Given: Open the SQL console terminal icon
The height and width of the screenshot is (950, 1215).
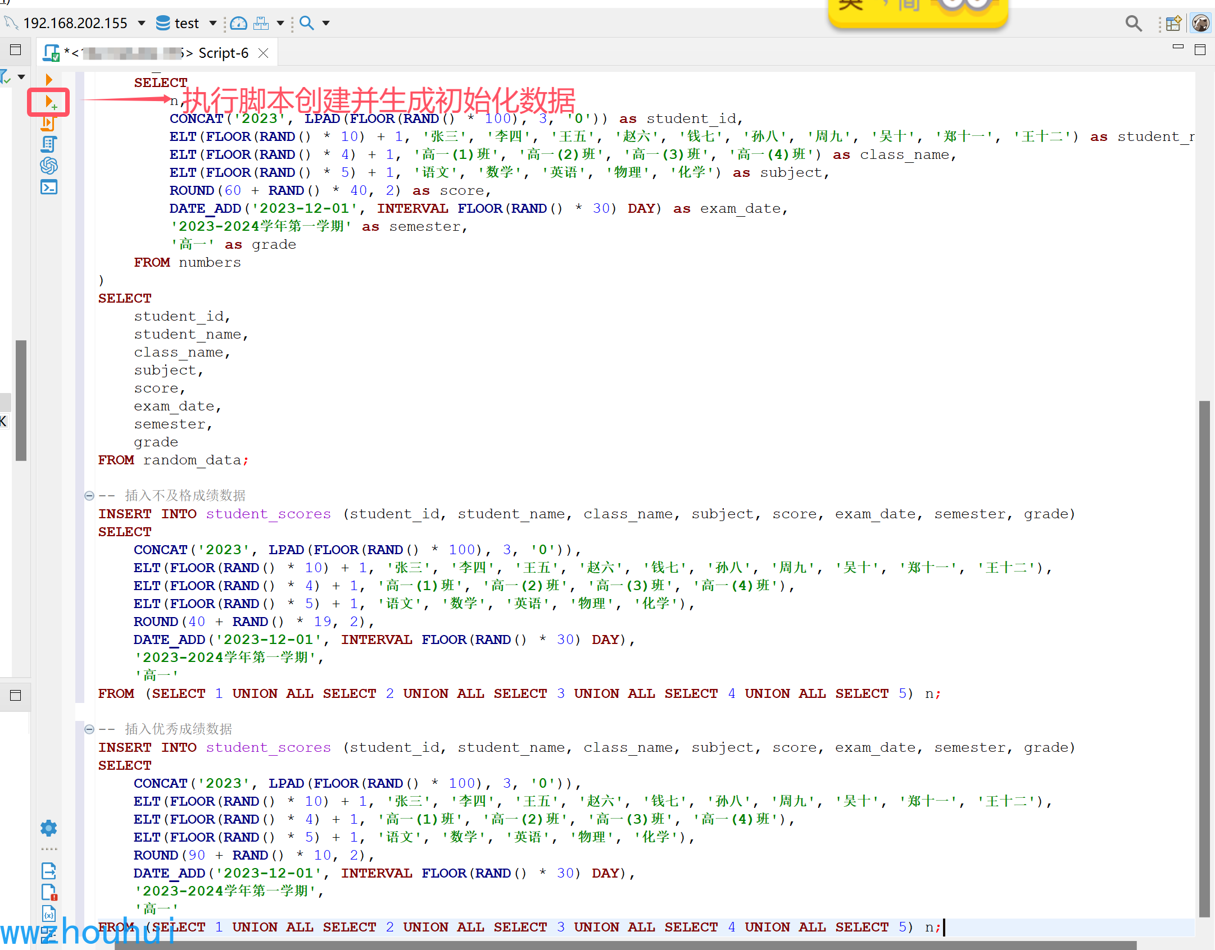Looking at the screenshot, I should point(49,187).
